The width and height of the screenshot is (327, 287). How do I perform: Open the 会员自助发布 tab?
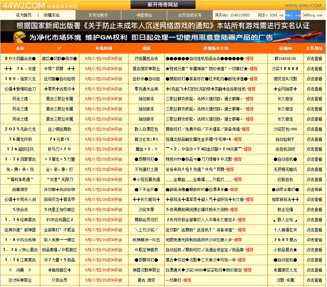pos(190,15)
